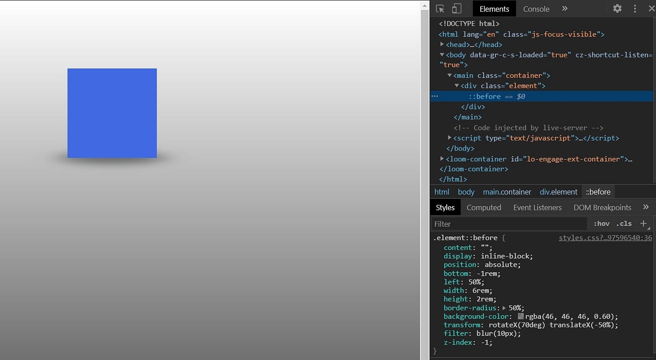Toggle the :hov element state panel
The width and height of the screenshot is (656, 360).
602,224
